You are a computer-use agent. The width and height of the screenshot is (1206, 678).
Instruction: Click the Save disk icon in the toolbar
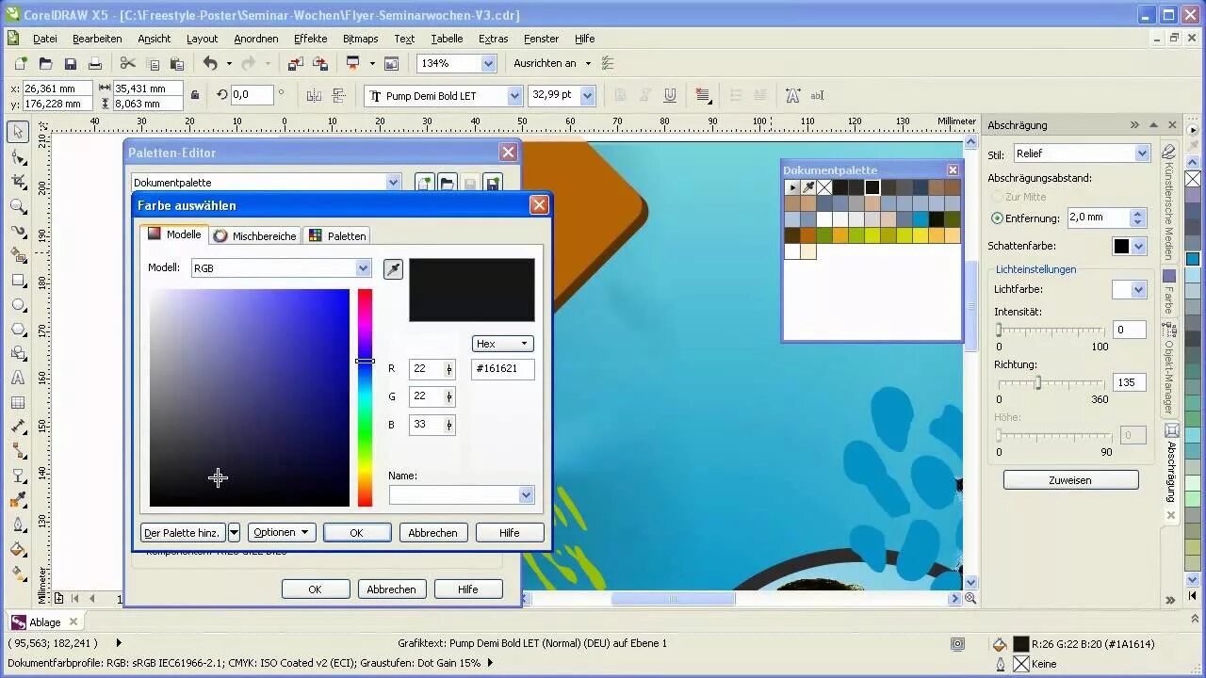[70, 64]
